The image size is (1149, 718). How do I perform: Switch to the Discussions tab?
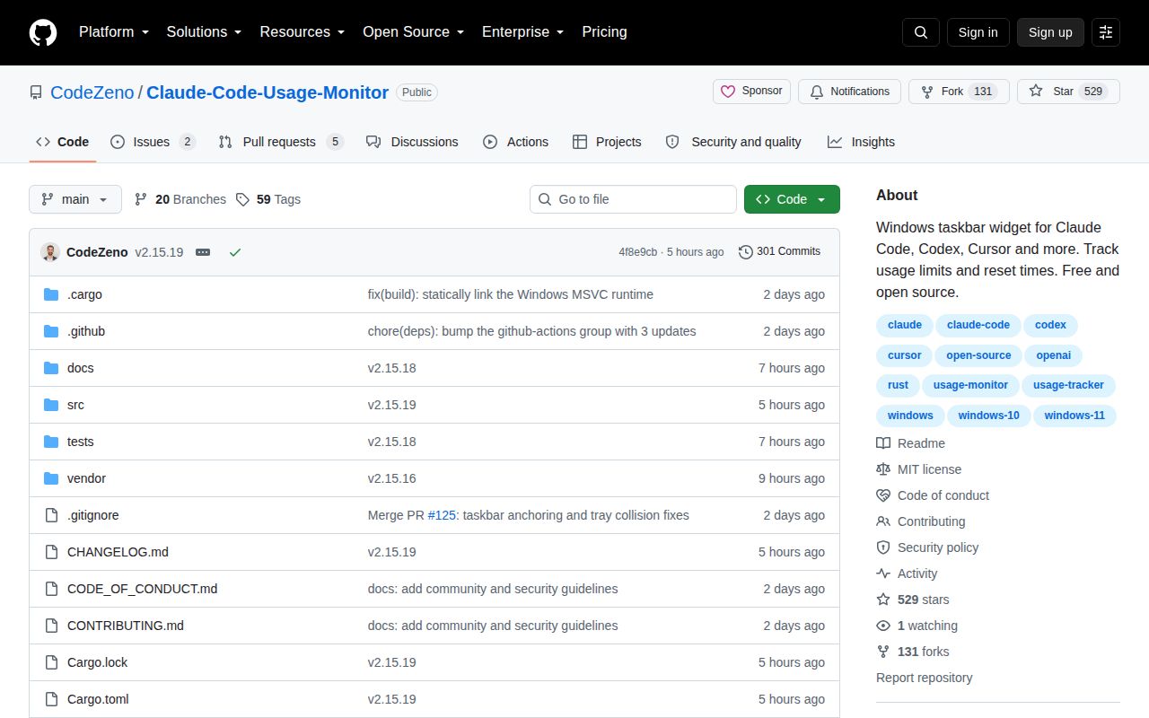pyautogui.click(x=412, y=142)
